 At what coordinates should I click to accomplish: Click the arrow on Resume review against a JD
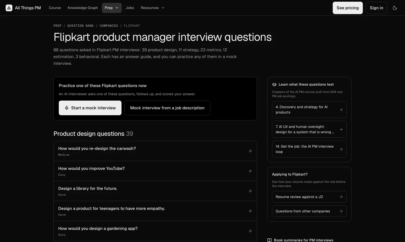(341, 197)
